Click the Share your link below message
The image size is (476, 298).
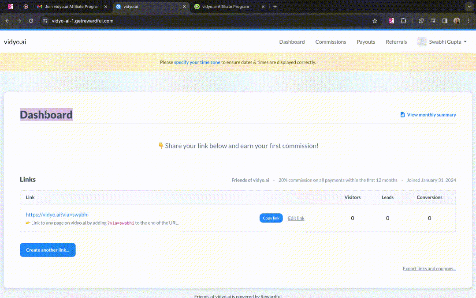[238, 146]
